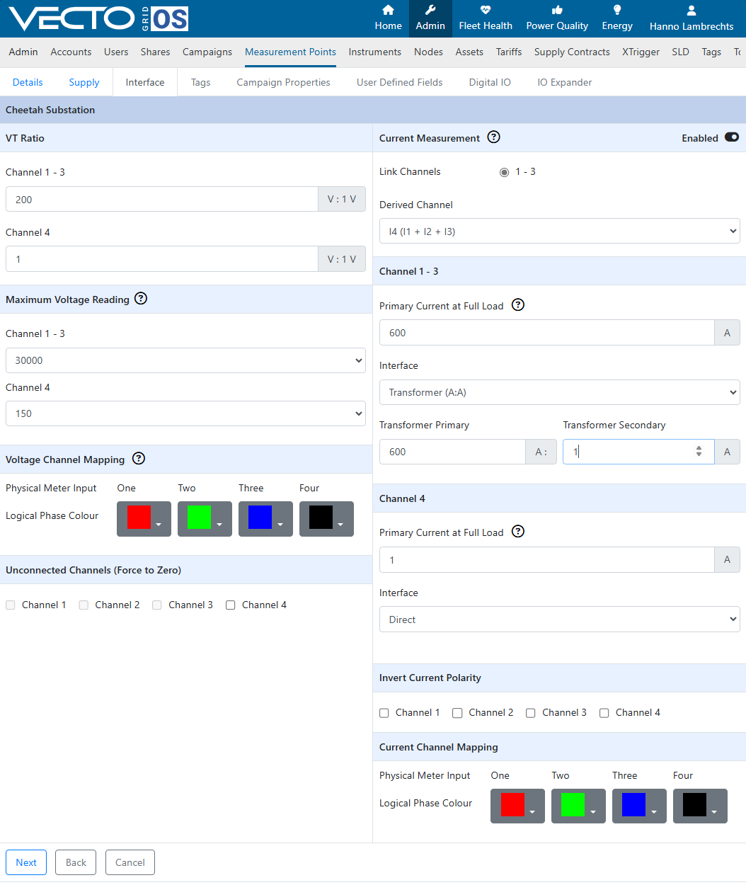
Task: Open Campaign Properties tab
Action: click(x=283, y=82)
